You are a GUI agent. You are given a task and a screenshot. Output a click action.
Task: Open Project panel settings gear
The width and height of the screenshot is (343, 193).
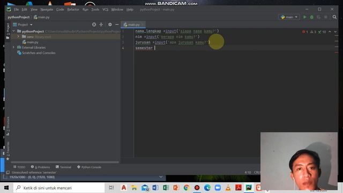110,25
